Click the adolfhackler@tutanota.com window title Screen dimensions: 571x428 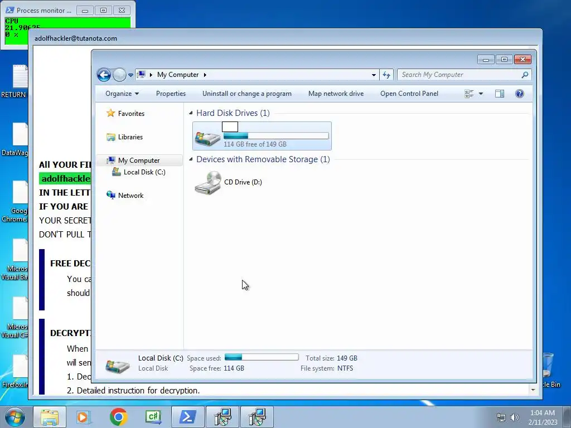[76, 38]
